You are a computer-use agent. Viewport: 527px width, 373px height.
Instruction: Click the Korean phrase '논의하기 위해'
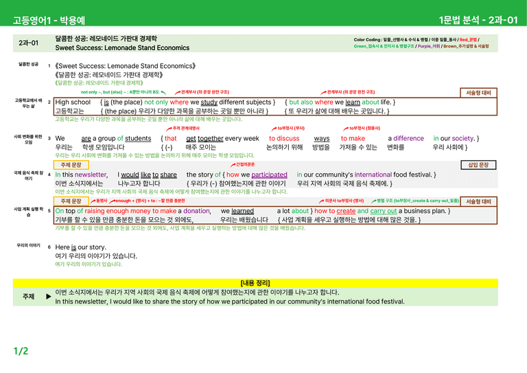click(284, 147)
